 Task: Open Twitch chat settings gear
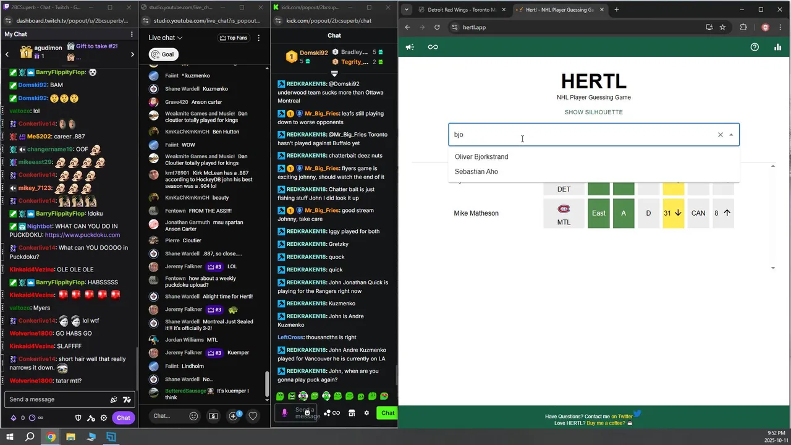(x=104, y=418)
